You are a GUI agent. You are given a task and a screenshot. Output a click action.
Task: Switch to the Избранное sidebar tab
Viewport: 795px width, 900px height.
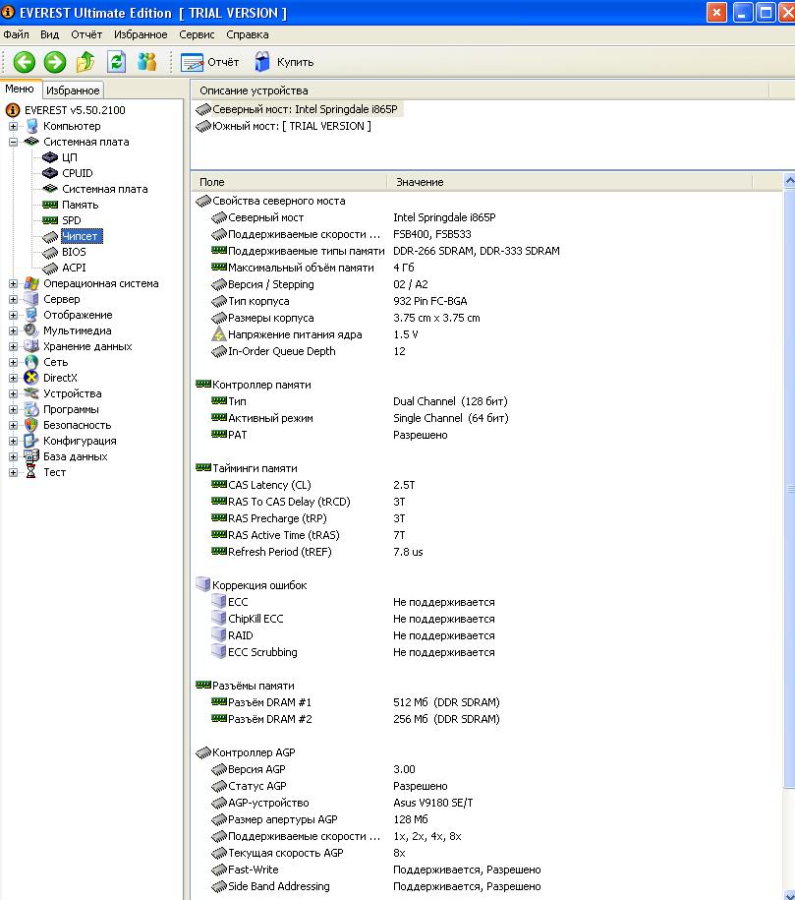click(x=73, y=90)
